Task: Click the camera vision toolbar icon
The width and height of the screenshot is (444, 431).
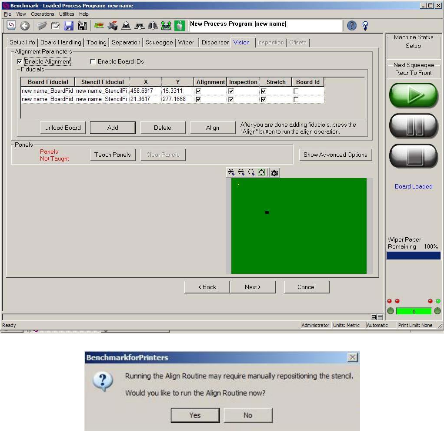Action: pos(113,26)
